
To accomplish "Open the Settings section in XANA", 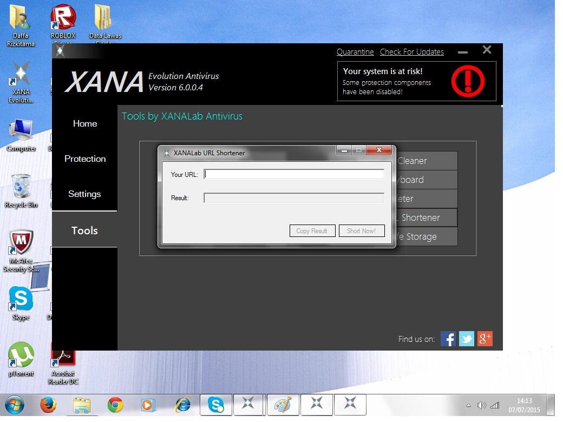I will 85,194.
